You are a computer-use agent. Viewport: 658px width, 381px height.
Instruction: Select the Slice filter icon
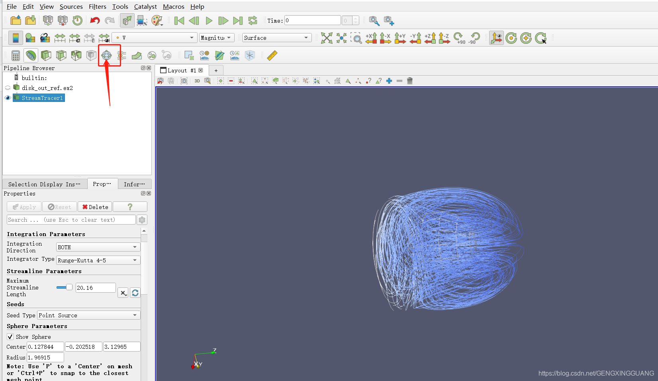61,55
